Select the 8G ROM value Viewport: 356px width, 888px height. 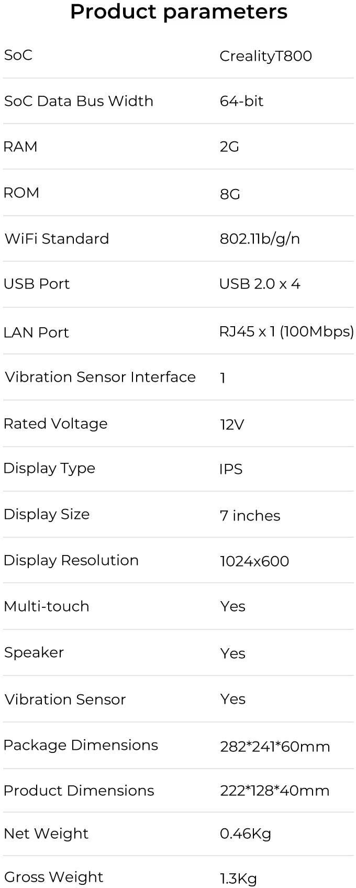[x=230, y=194]
